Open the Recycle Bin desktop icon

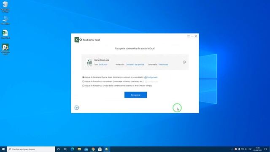(5, 7)
